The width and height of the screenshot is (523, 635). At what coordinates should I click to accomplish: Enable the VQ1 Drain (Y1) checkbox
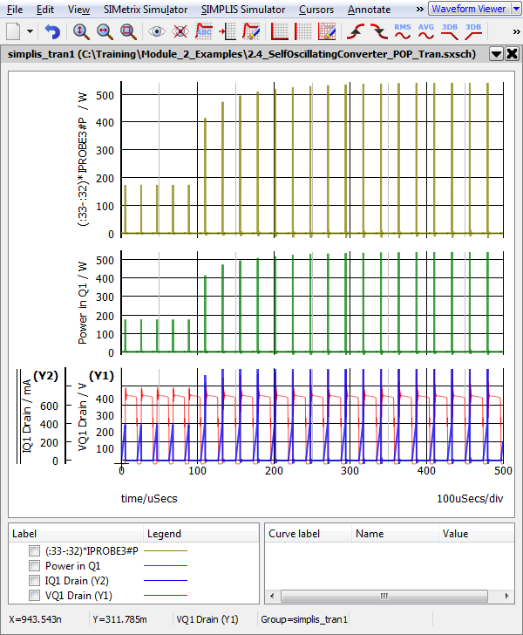(34, 596)
